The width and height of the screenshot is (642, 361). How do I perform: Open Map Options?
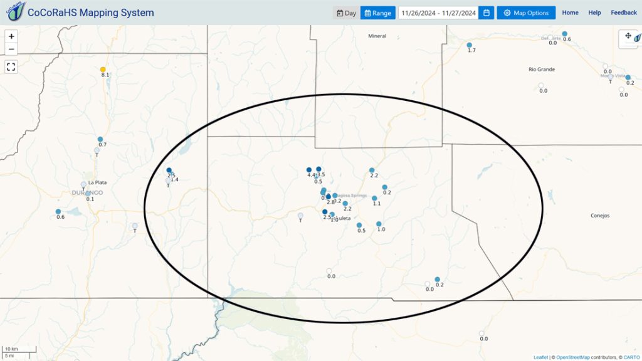pos(526,13)
